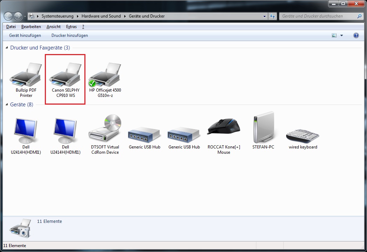Screen dimensions: 367x252
Task: Select the wired keyboard device
Action: click(303, 139)
